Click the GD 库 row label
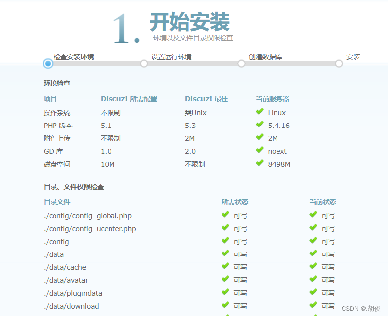Screen dimensions: 388x316 click(x=54, y=151)
